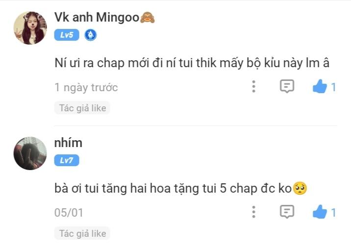Click the 'Tác giả like' tag under first comment
351x247 pixels.
[x=82, y=108]
